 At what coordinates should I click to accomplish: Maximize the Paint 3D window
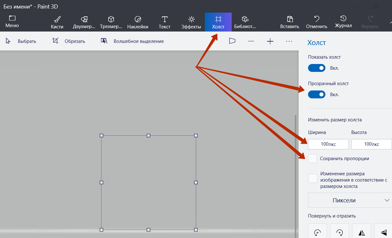[376, 6]
